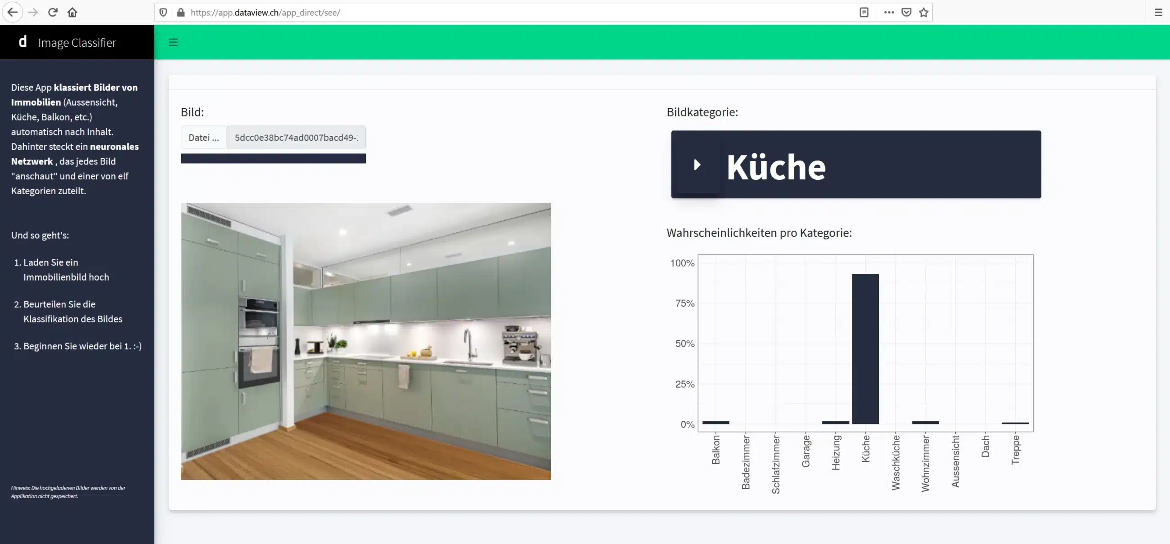Click the 'Treppe' axis label

[x=1016, y=450]
